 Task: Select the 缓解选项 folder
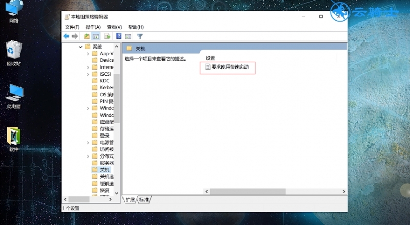[103, 184]
